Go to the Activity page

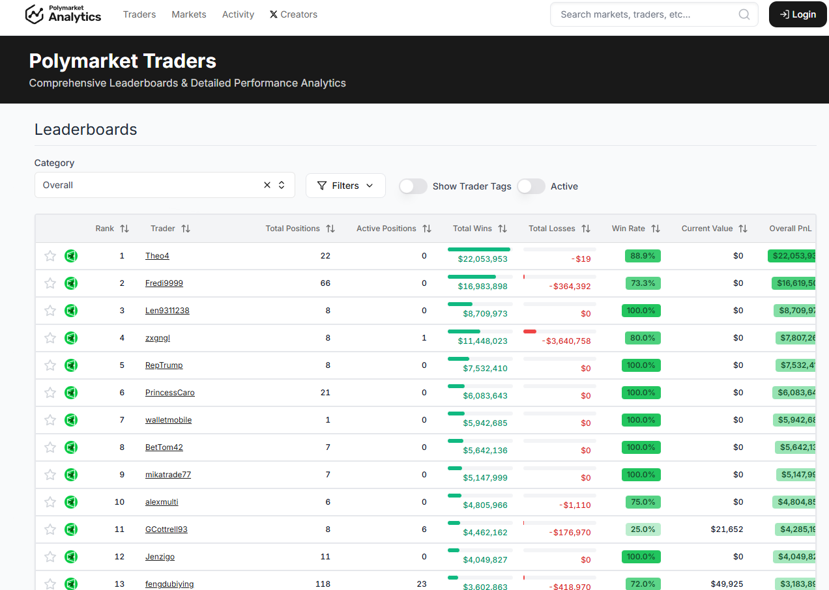click(238, 14)
